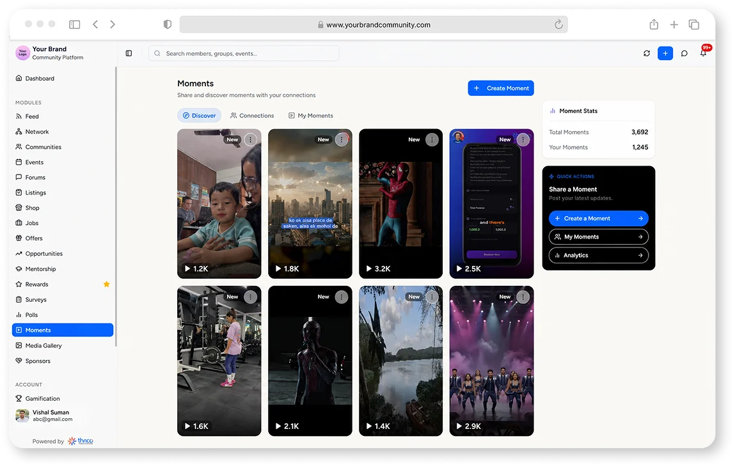Click My Moments quick action button
This screenshot has height=468, width=735.
point(599,237)
